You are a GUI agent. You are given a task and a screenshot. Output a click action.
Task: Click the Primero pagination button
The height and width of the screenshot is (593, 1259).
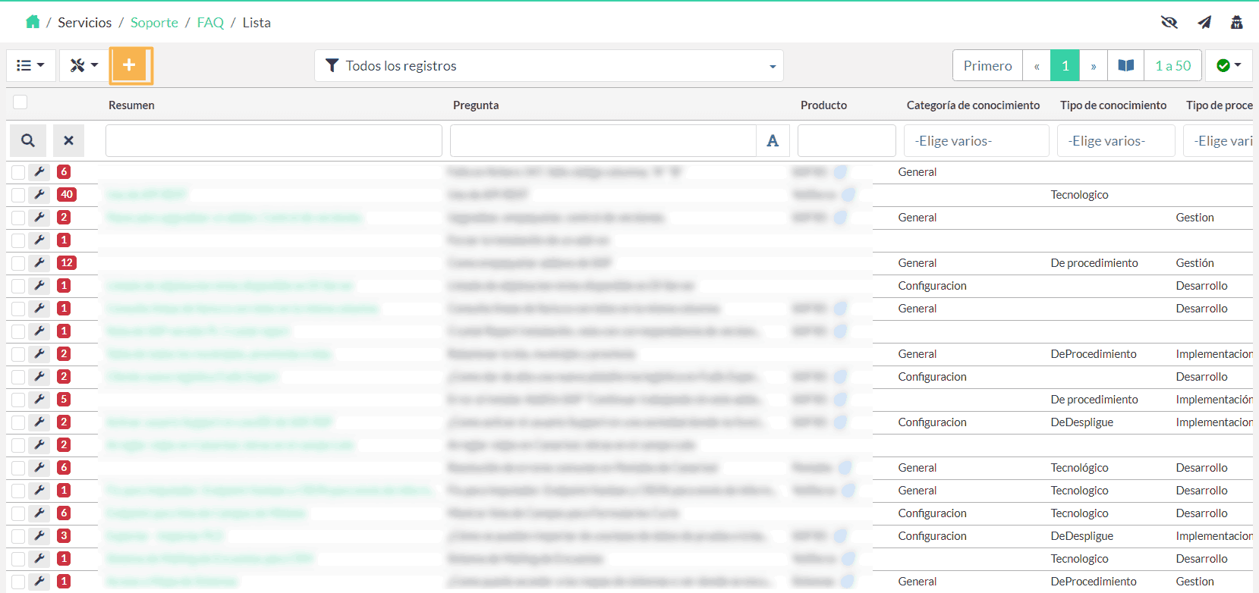987,66
